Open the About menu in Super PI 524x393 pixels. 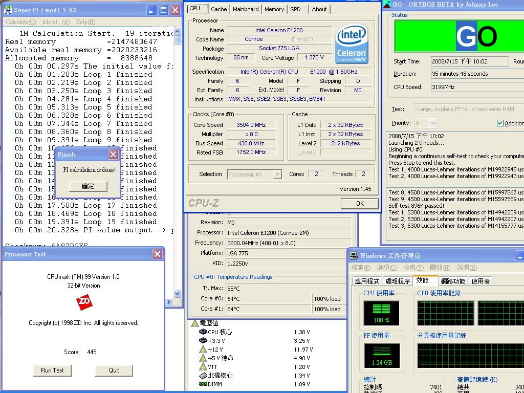tap(56, 22)
